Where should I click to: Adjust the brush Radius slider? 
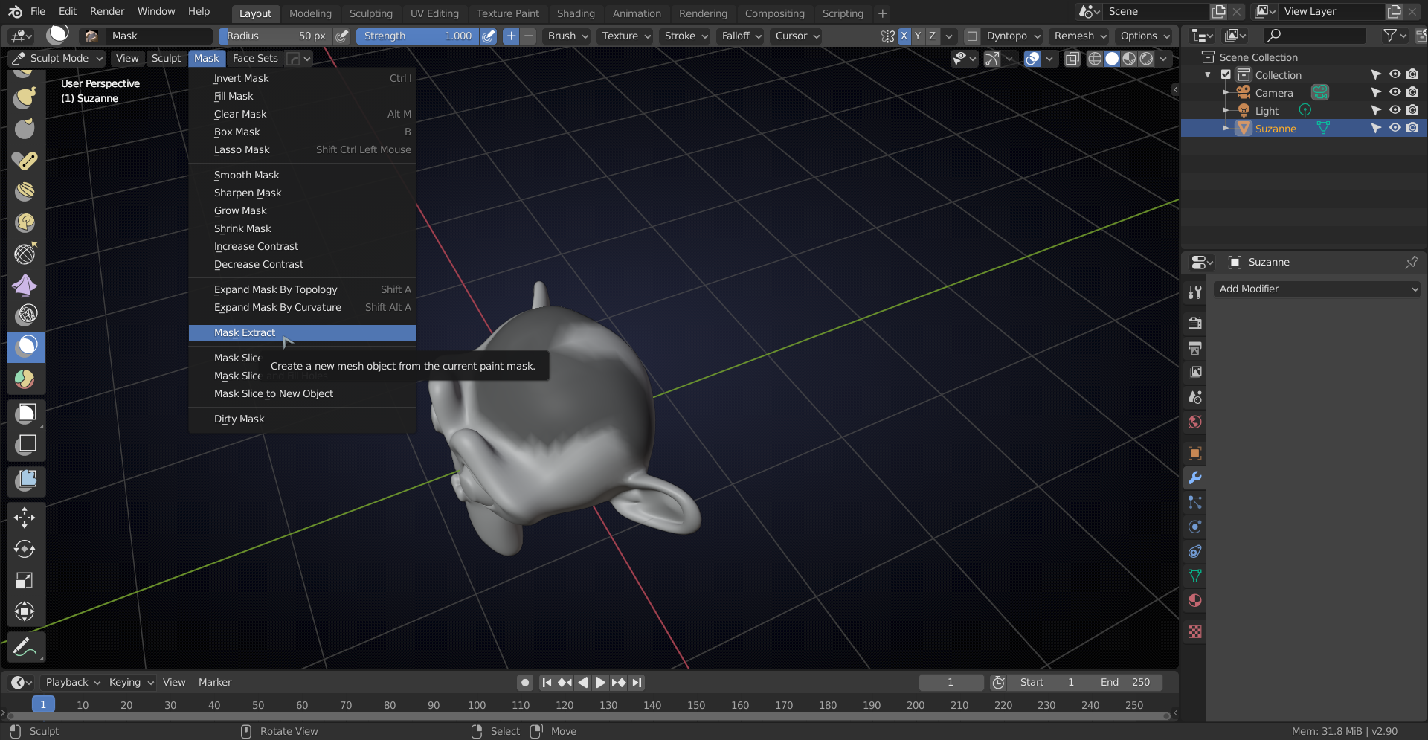(275, 36)
